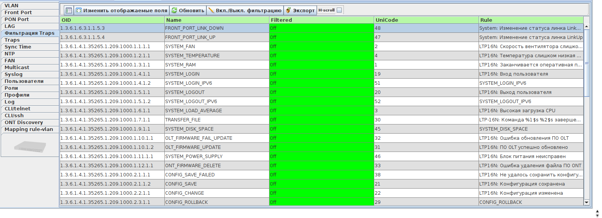Click the OLT_FIRMWARE_FAIL_UPDATE name cell

pos(217,138)
